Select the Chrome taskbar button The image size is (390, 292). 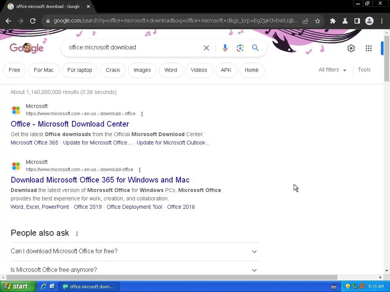(89, 287)
